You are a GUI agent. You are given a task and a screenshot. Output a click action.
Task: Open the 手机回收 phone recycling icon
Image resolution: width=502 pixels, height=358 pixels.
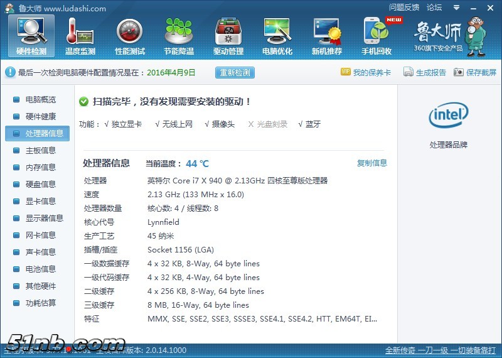click(376, 36)
